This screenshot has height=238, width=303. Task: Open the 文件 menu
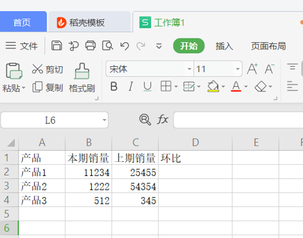pos(22,46)
